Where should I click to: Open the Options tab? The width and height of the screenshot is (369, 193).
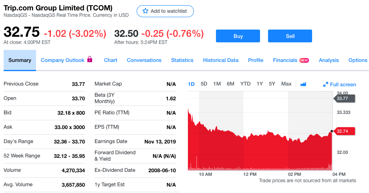pyautogui.click(x=358, y=60)
